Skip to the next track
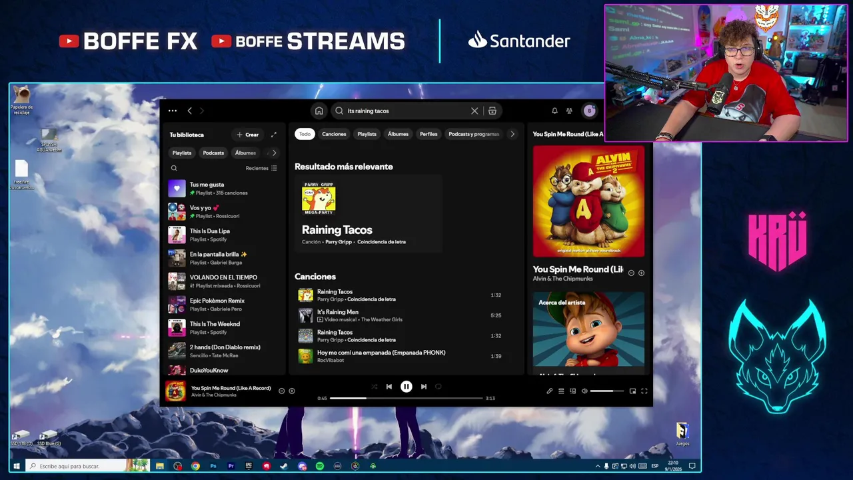Viewport: 853px width, 480px height. tap(423, 387)
